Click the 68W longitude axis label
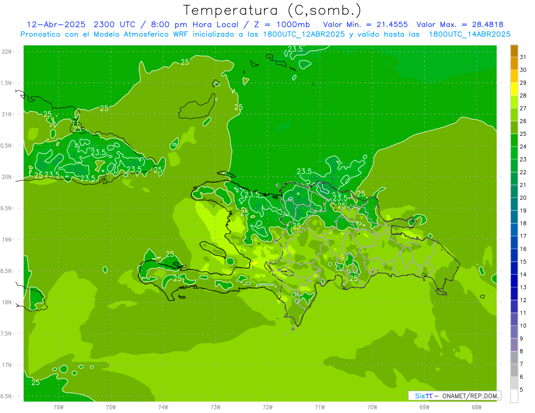 click(477, 407)
